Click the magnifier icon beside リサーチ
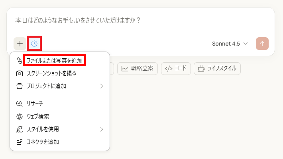 point(19,103)
